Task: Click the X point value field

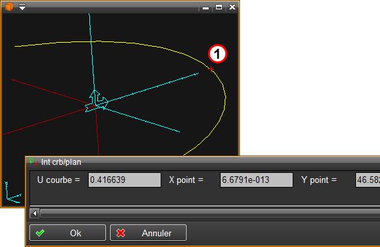Action: point(257,180)
